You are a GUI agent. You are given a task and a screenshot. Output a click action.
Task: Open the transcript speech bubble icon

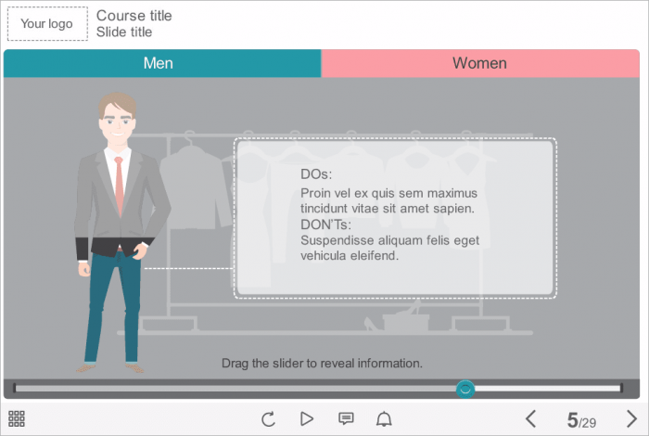click(x=346, y=419)
